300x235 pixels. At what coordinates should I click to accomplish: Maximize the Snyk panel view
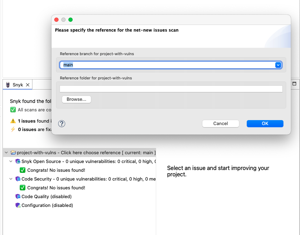click(x=294, y=84)
